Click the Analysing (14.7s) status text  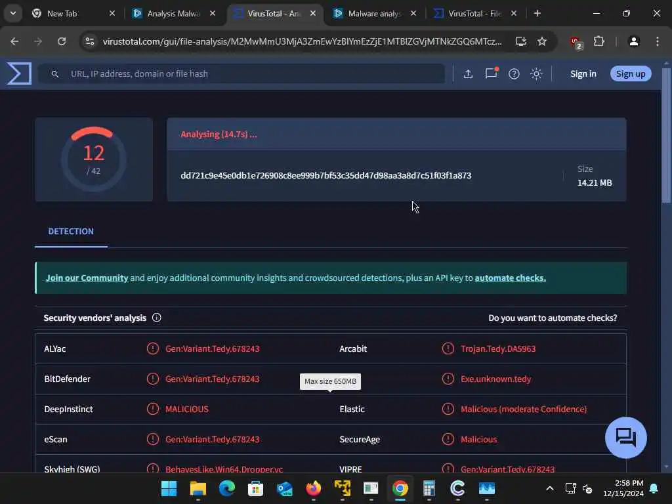click(x=219, y=134)
